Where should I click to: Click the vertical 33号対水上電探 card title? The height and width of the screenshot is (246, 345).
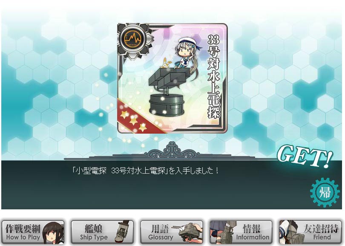click(x=214, y=77)
